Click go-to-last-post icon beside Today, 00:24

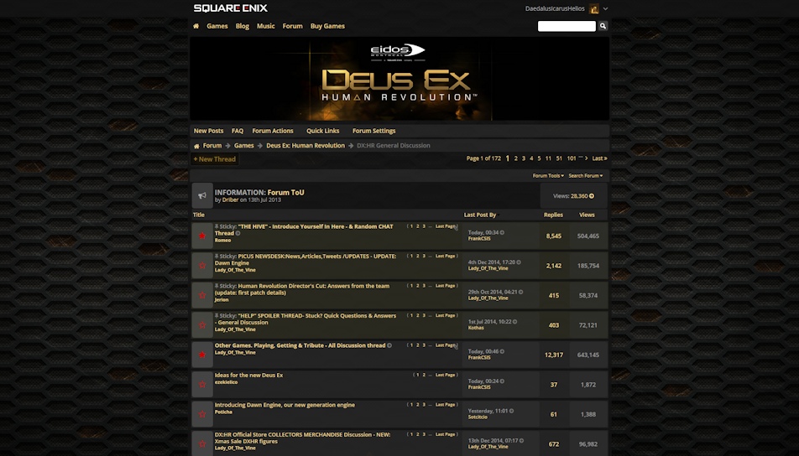pyautogui.click(x=502, y=381)
